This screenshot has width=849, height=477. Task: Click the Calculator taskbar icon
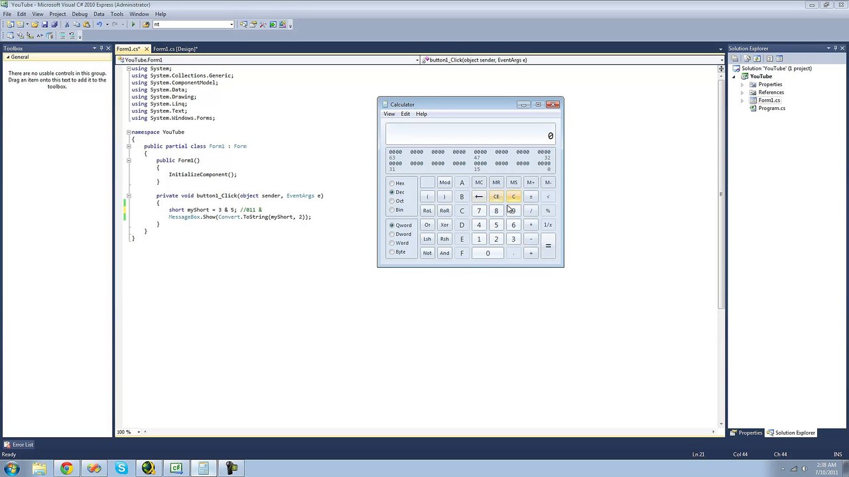204,468
